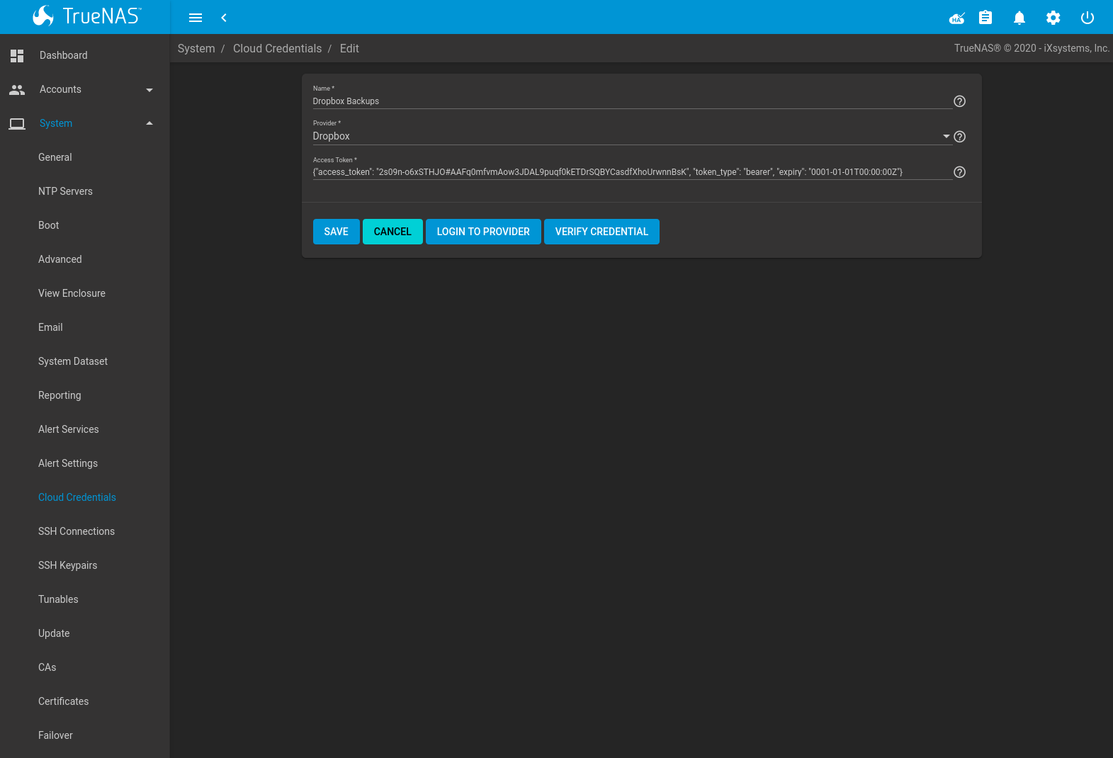Click the CANCEL button

392,232
